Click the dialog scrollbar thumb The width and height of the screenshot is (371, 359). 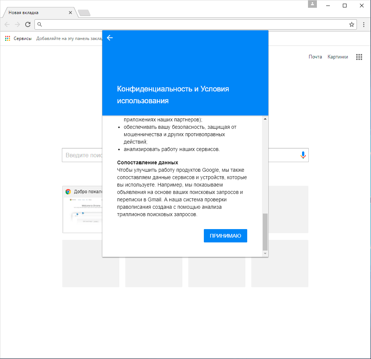pyautogui.click(x=265, y=232)
